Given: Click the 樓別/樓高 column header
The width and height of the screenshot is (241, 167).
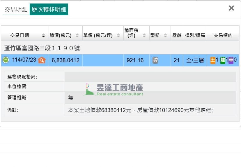Looking at the screenshot, I should [x=195, y=36].
